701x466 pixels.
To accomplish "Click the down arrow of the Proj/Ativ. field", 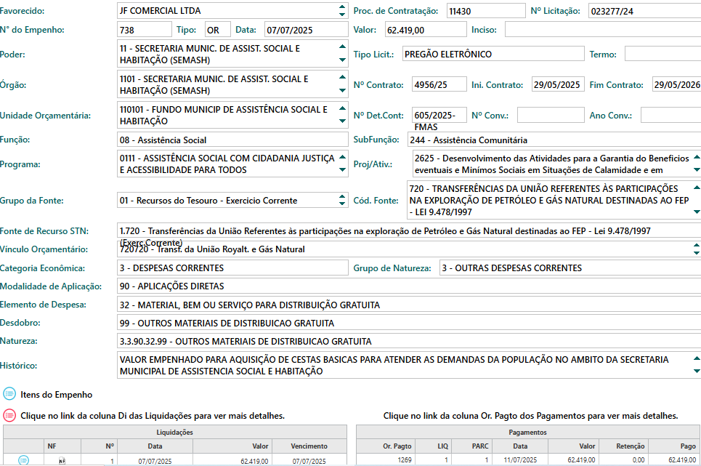I will click(696, 170).
